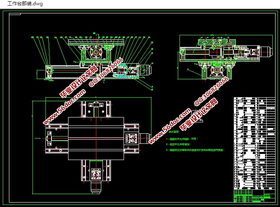Click the left bearing seat in plan view

tap(49, 138)
